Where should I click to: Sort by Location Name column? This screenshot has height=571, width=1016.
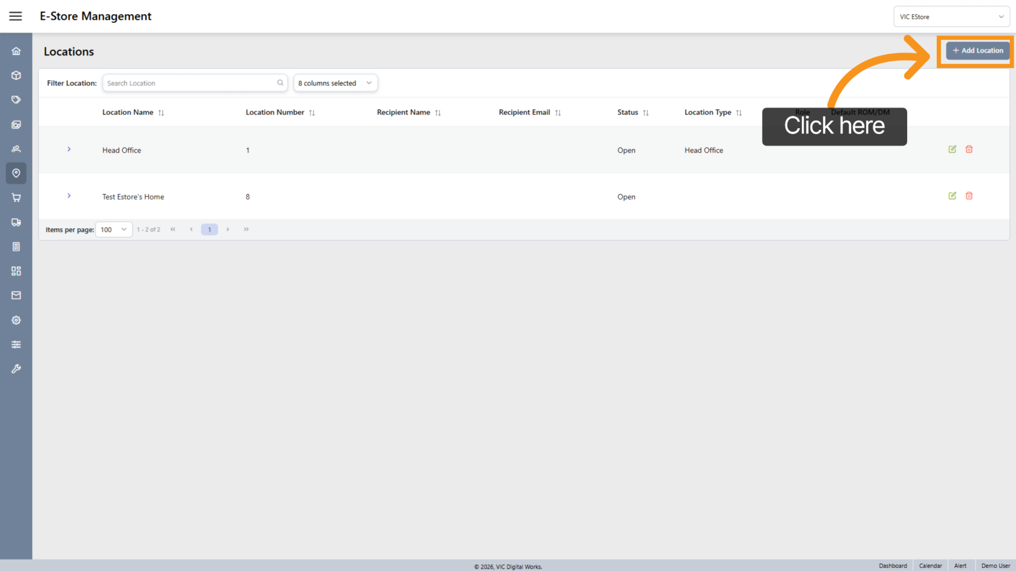161,113
